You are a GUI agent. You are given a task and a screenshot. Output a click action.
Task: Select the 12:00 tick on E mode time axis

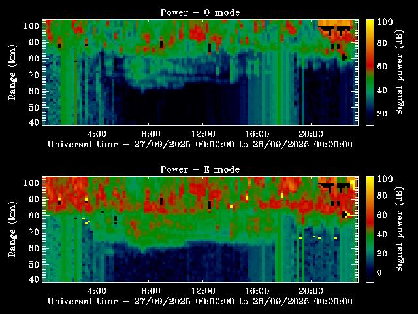pos(204,290)
